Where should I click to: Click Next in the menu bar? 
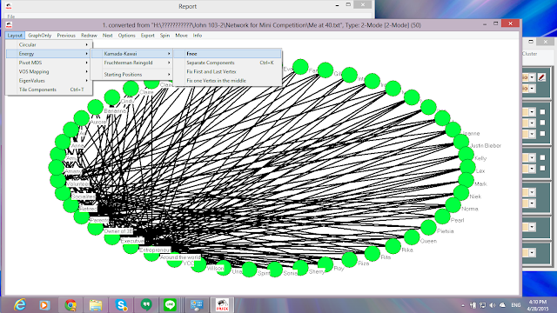(107, 36)
